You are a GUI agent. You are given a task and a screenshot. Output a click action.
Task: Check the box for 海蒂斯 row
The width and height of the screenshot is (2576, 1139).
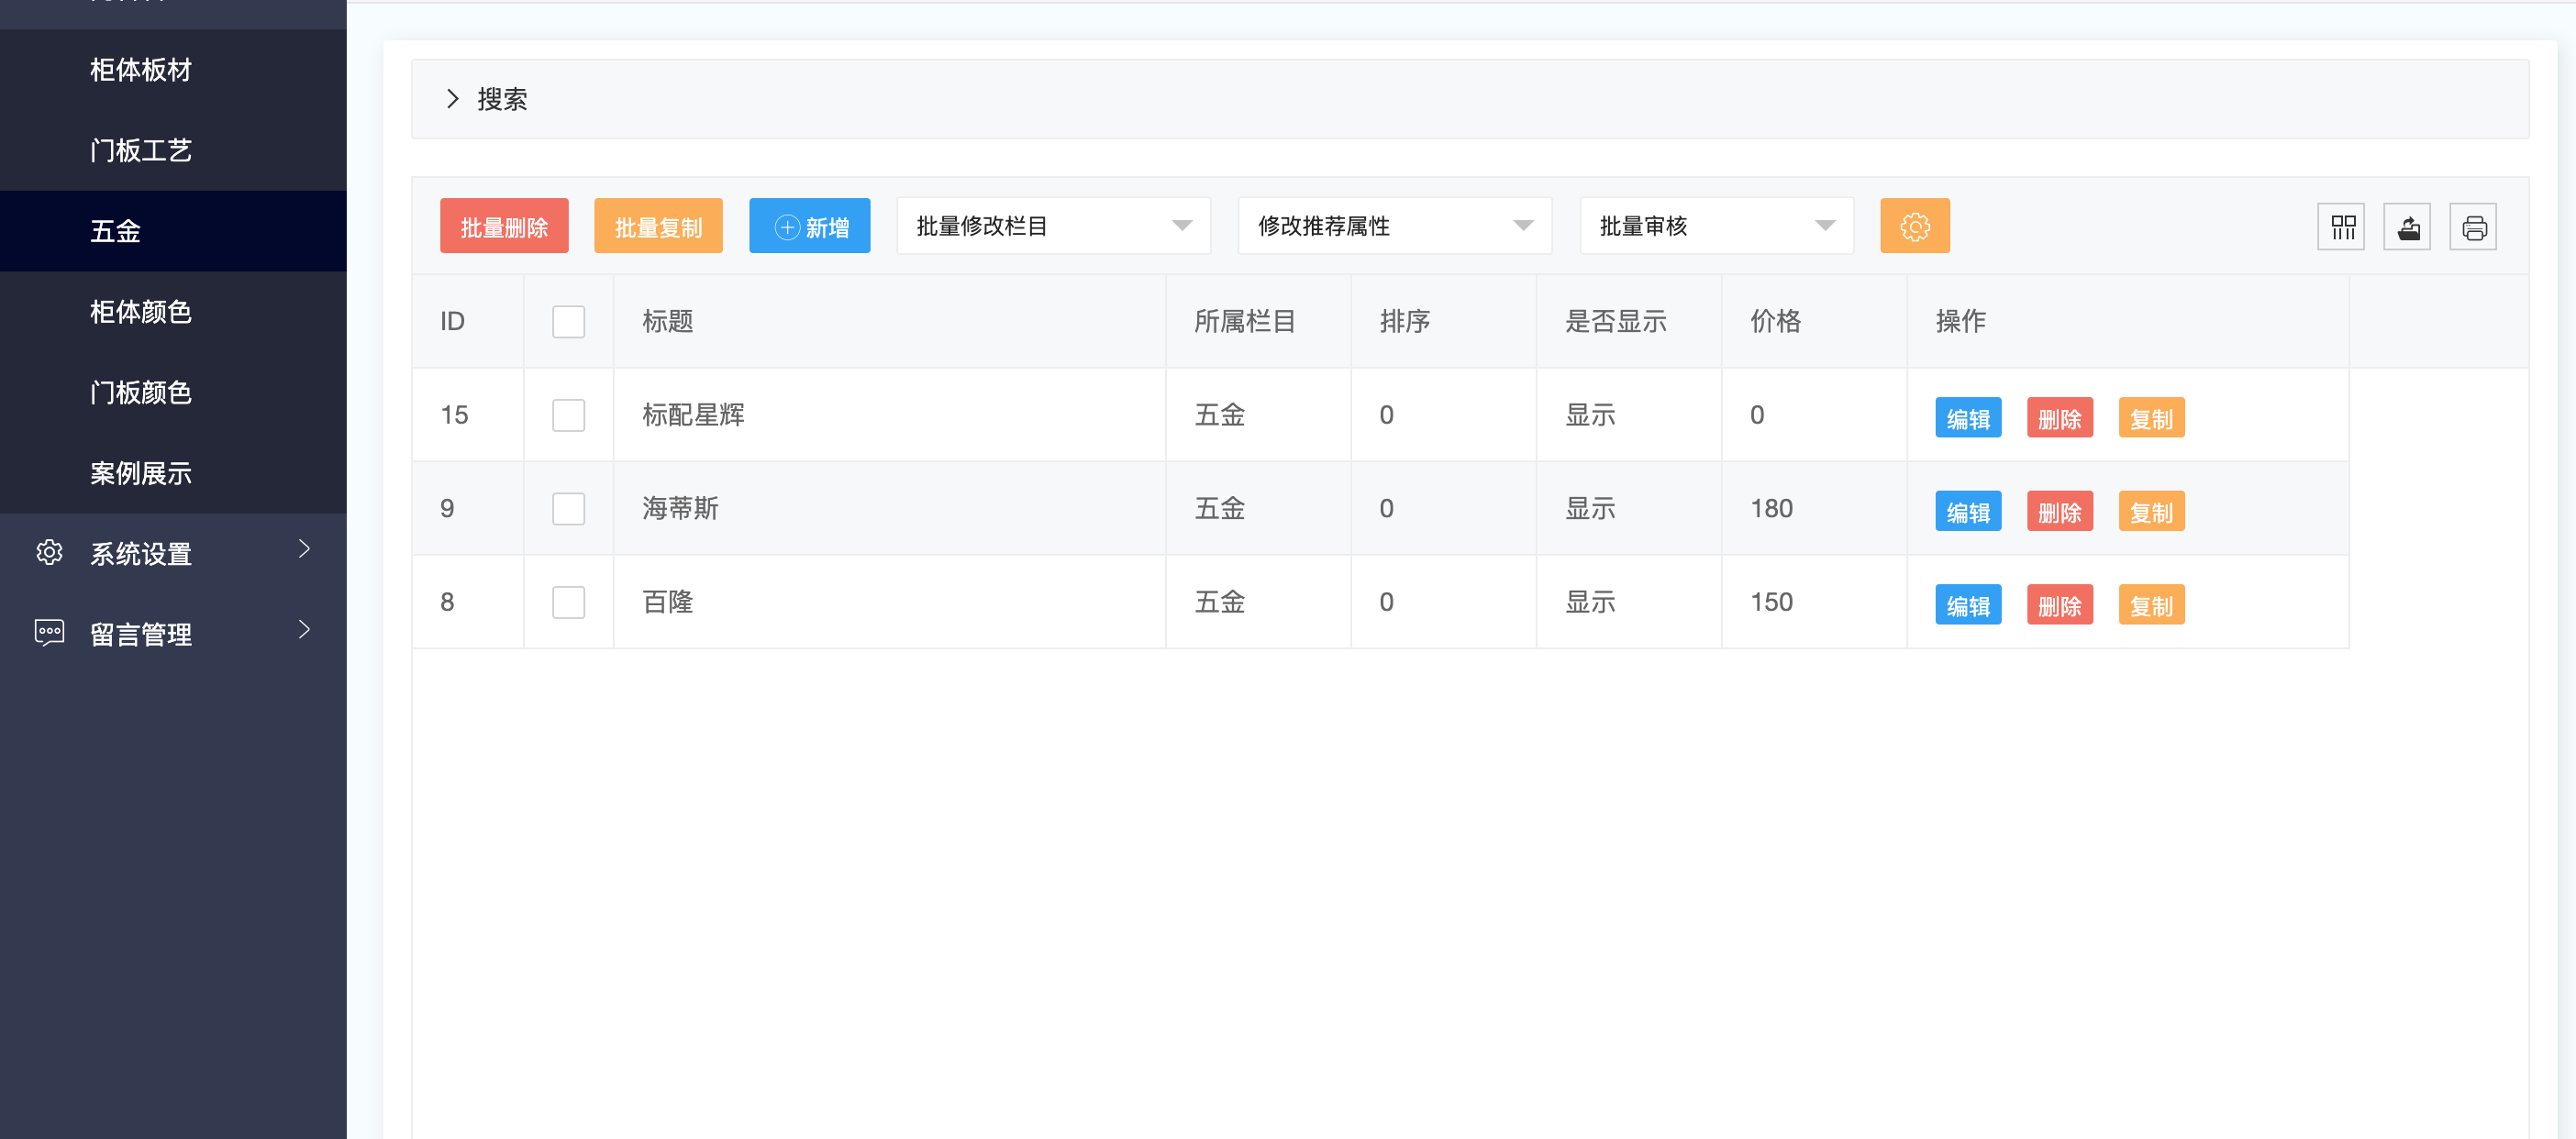coord(568,508)
